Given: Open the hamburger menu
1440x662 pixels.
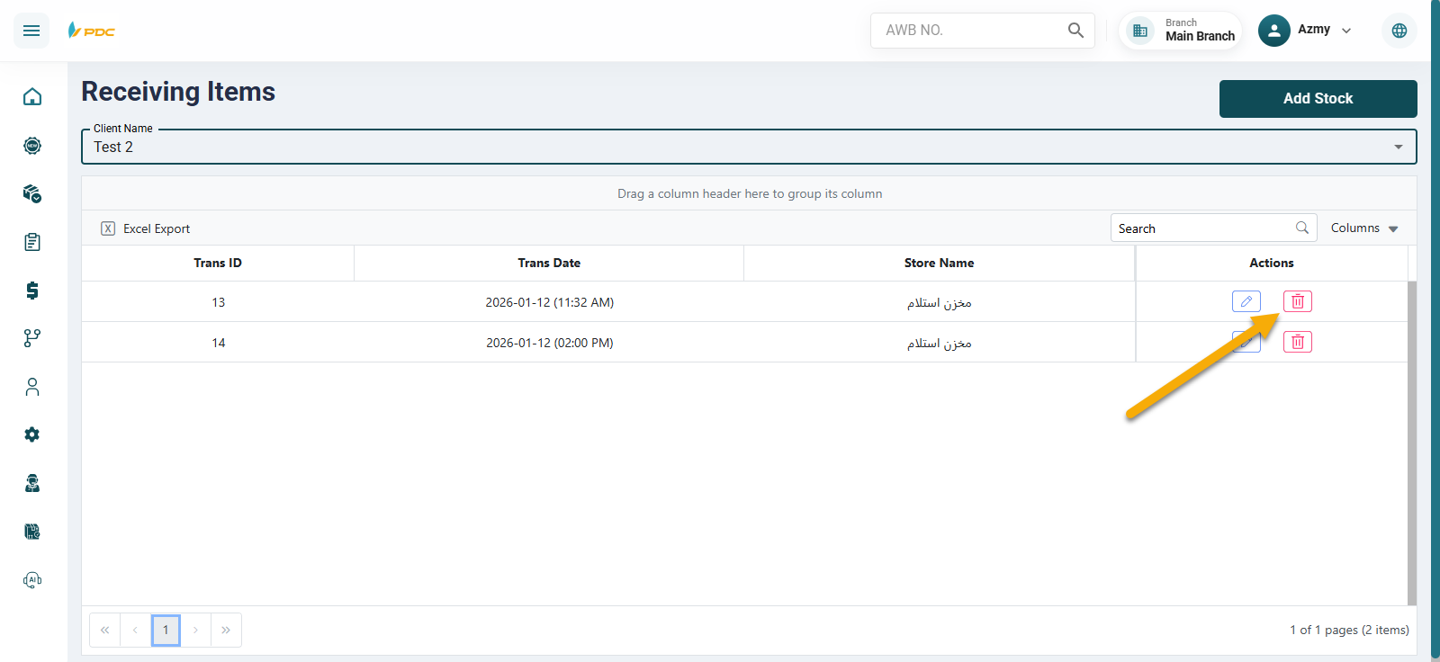Looking at the screenshot, I should coord(31,31).
